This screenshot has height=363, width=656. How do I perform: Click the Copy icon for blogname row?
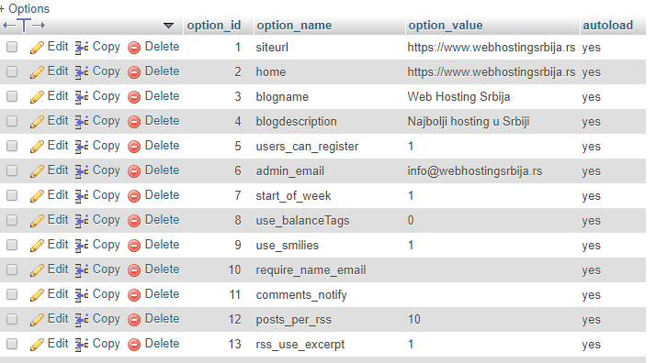click(82, 97)
